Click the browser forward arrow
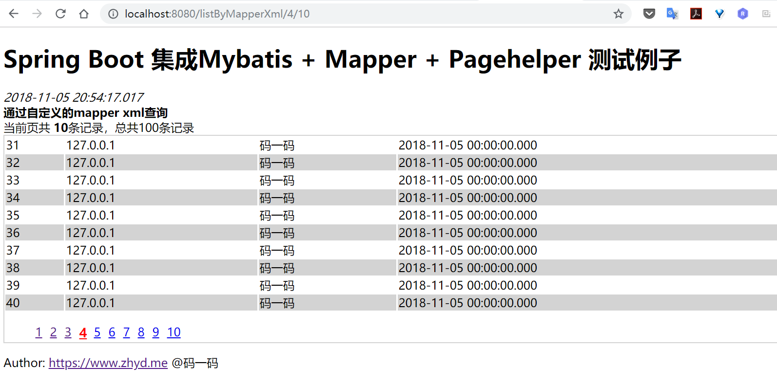The image size is (777, 386). click(x=37, y=14)
